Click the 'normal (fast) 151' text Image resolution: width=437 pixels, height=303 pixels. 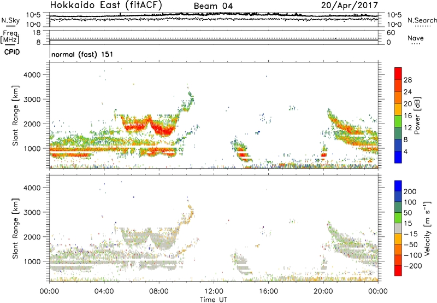pos(82,54)
